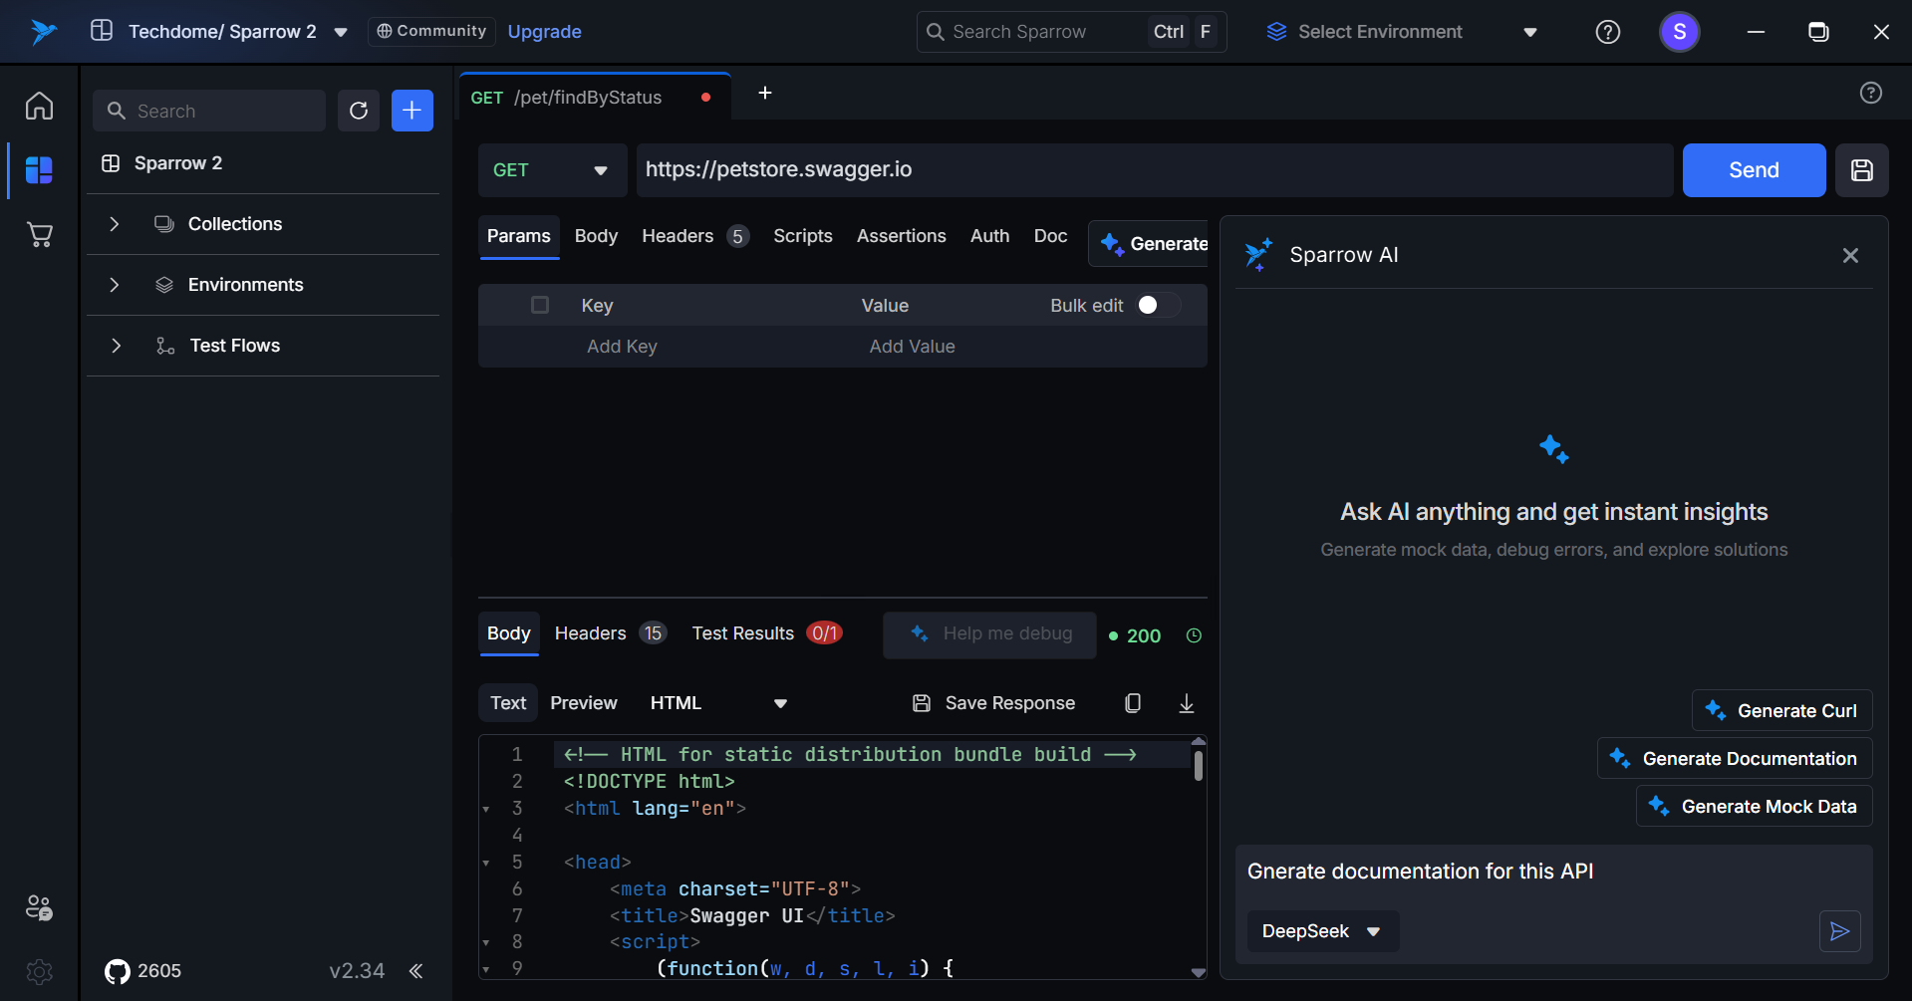1912x1001 pixels.
Task: Click the marketplace cart icon in sidebar
Action: click(39, 235)
